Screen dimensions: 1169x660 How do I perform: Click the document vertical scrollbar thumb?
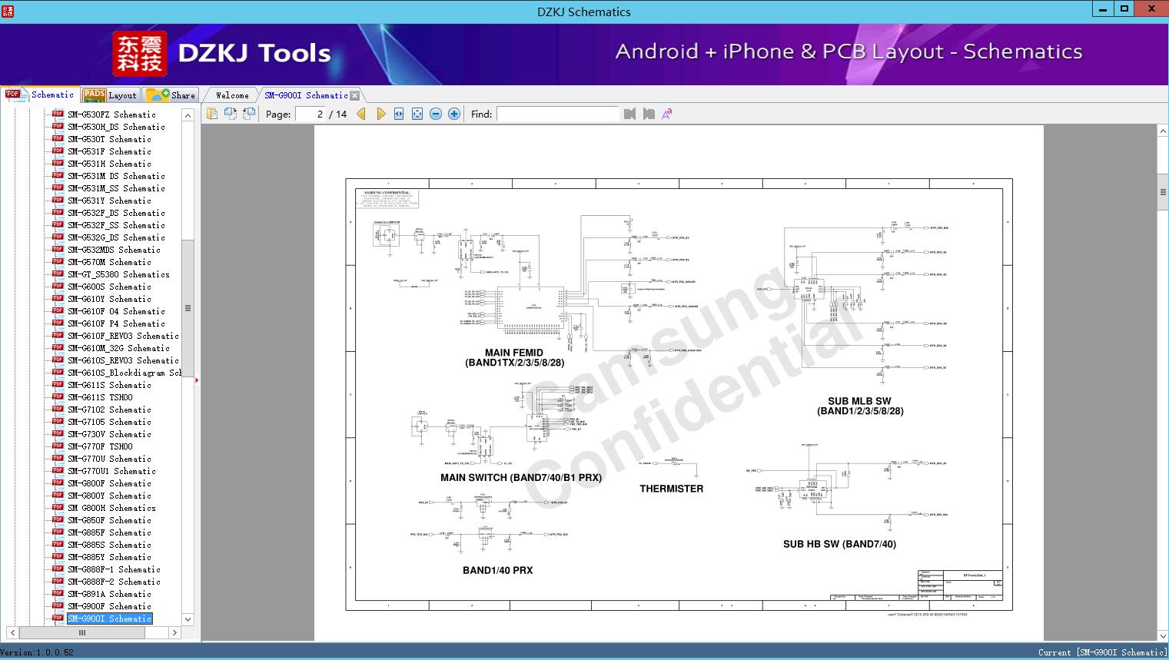[1163, 193]
